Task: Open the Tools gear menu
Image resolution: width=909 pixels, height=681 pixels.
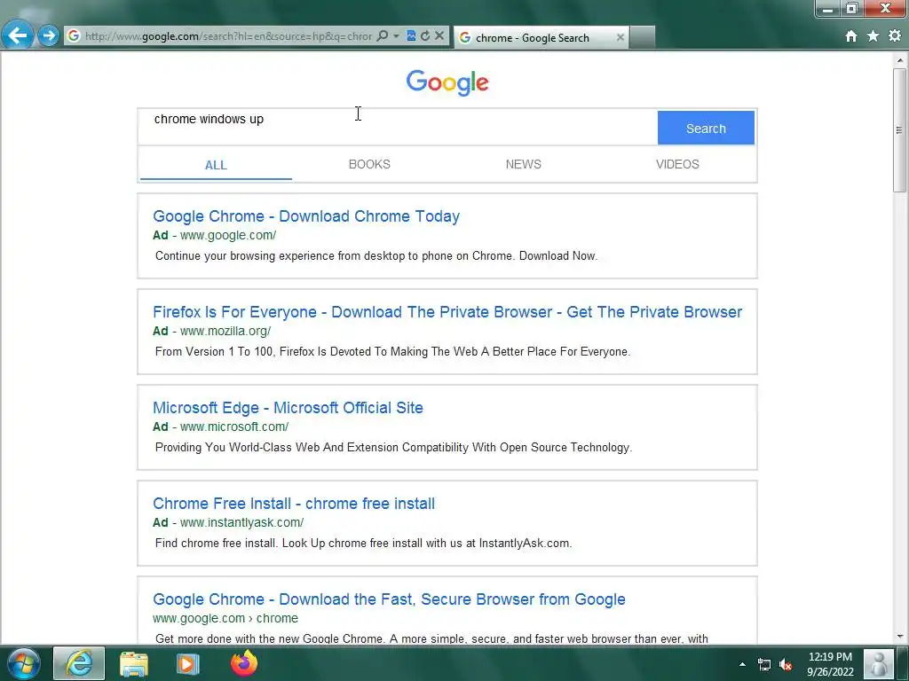Action: pos(895,35)
